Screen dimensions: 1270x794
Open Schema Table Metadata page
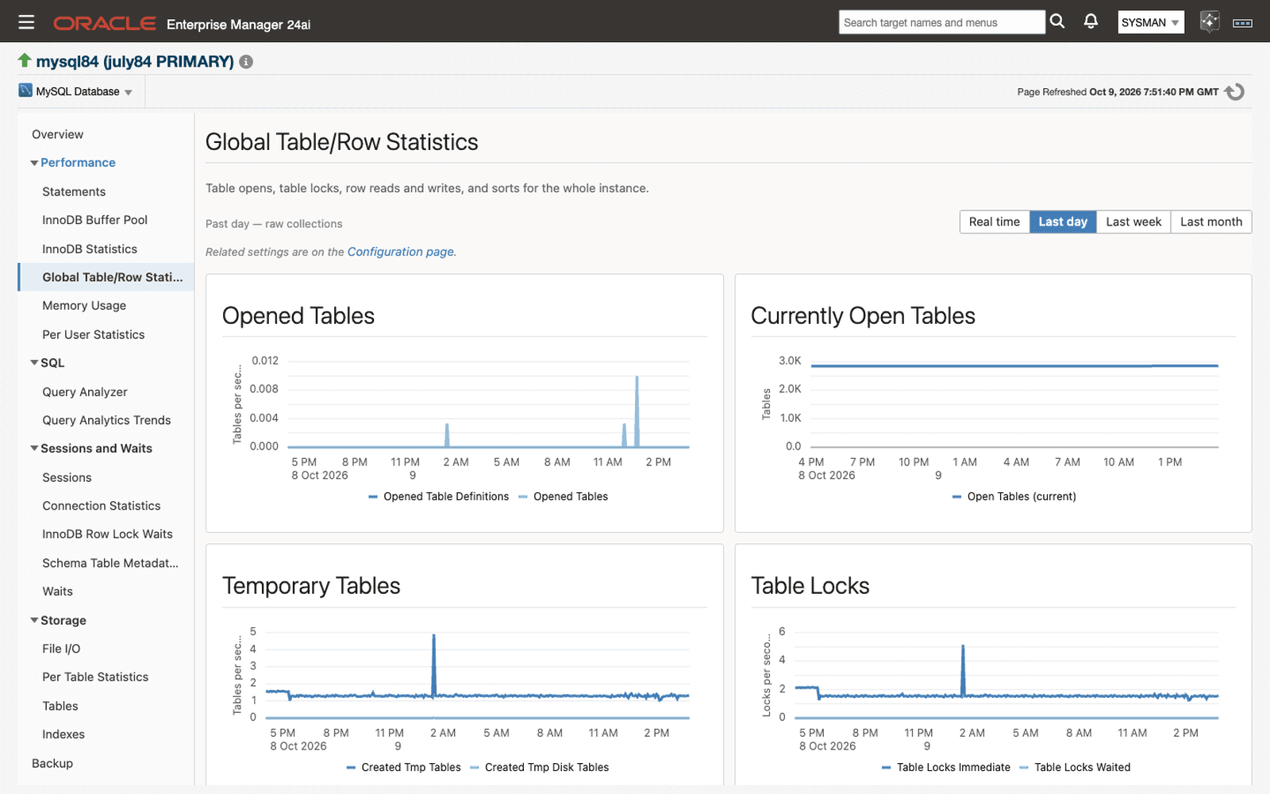coord(110,563)
